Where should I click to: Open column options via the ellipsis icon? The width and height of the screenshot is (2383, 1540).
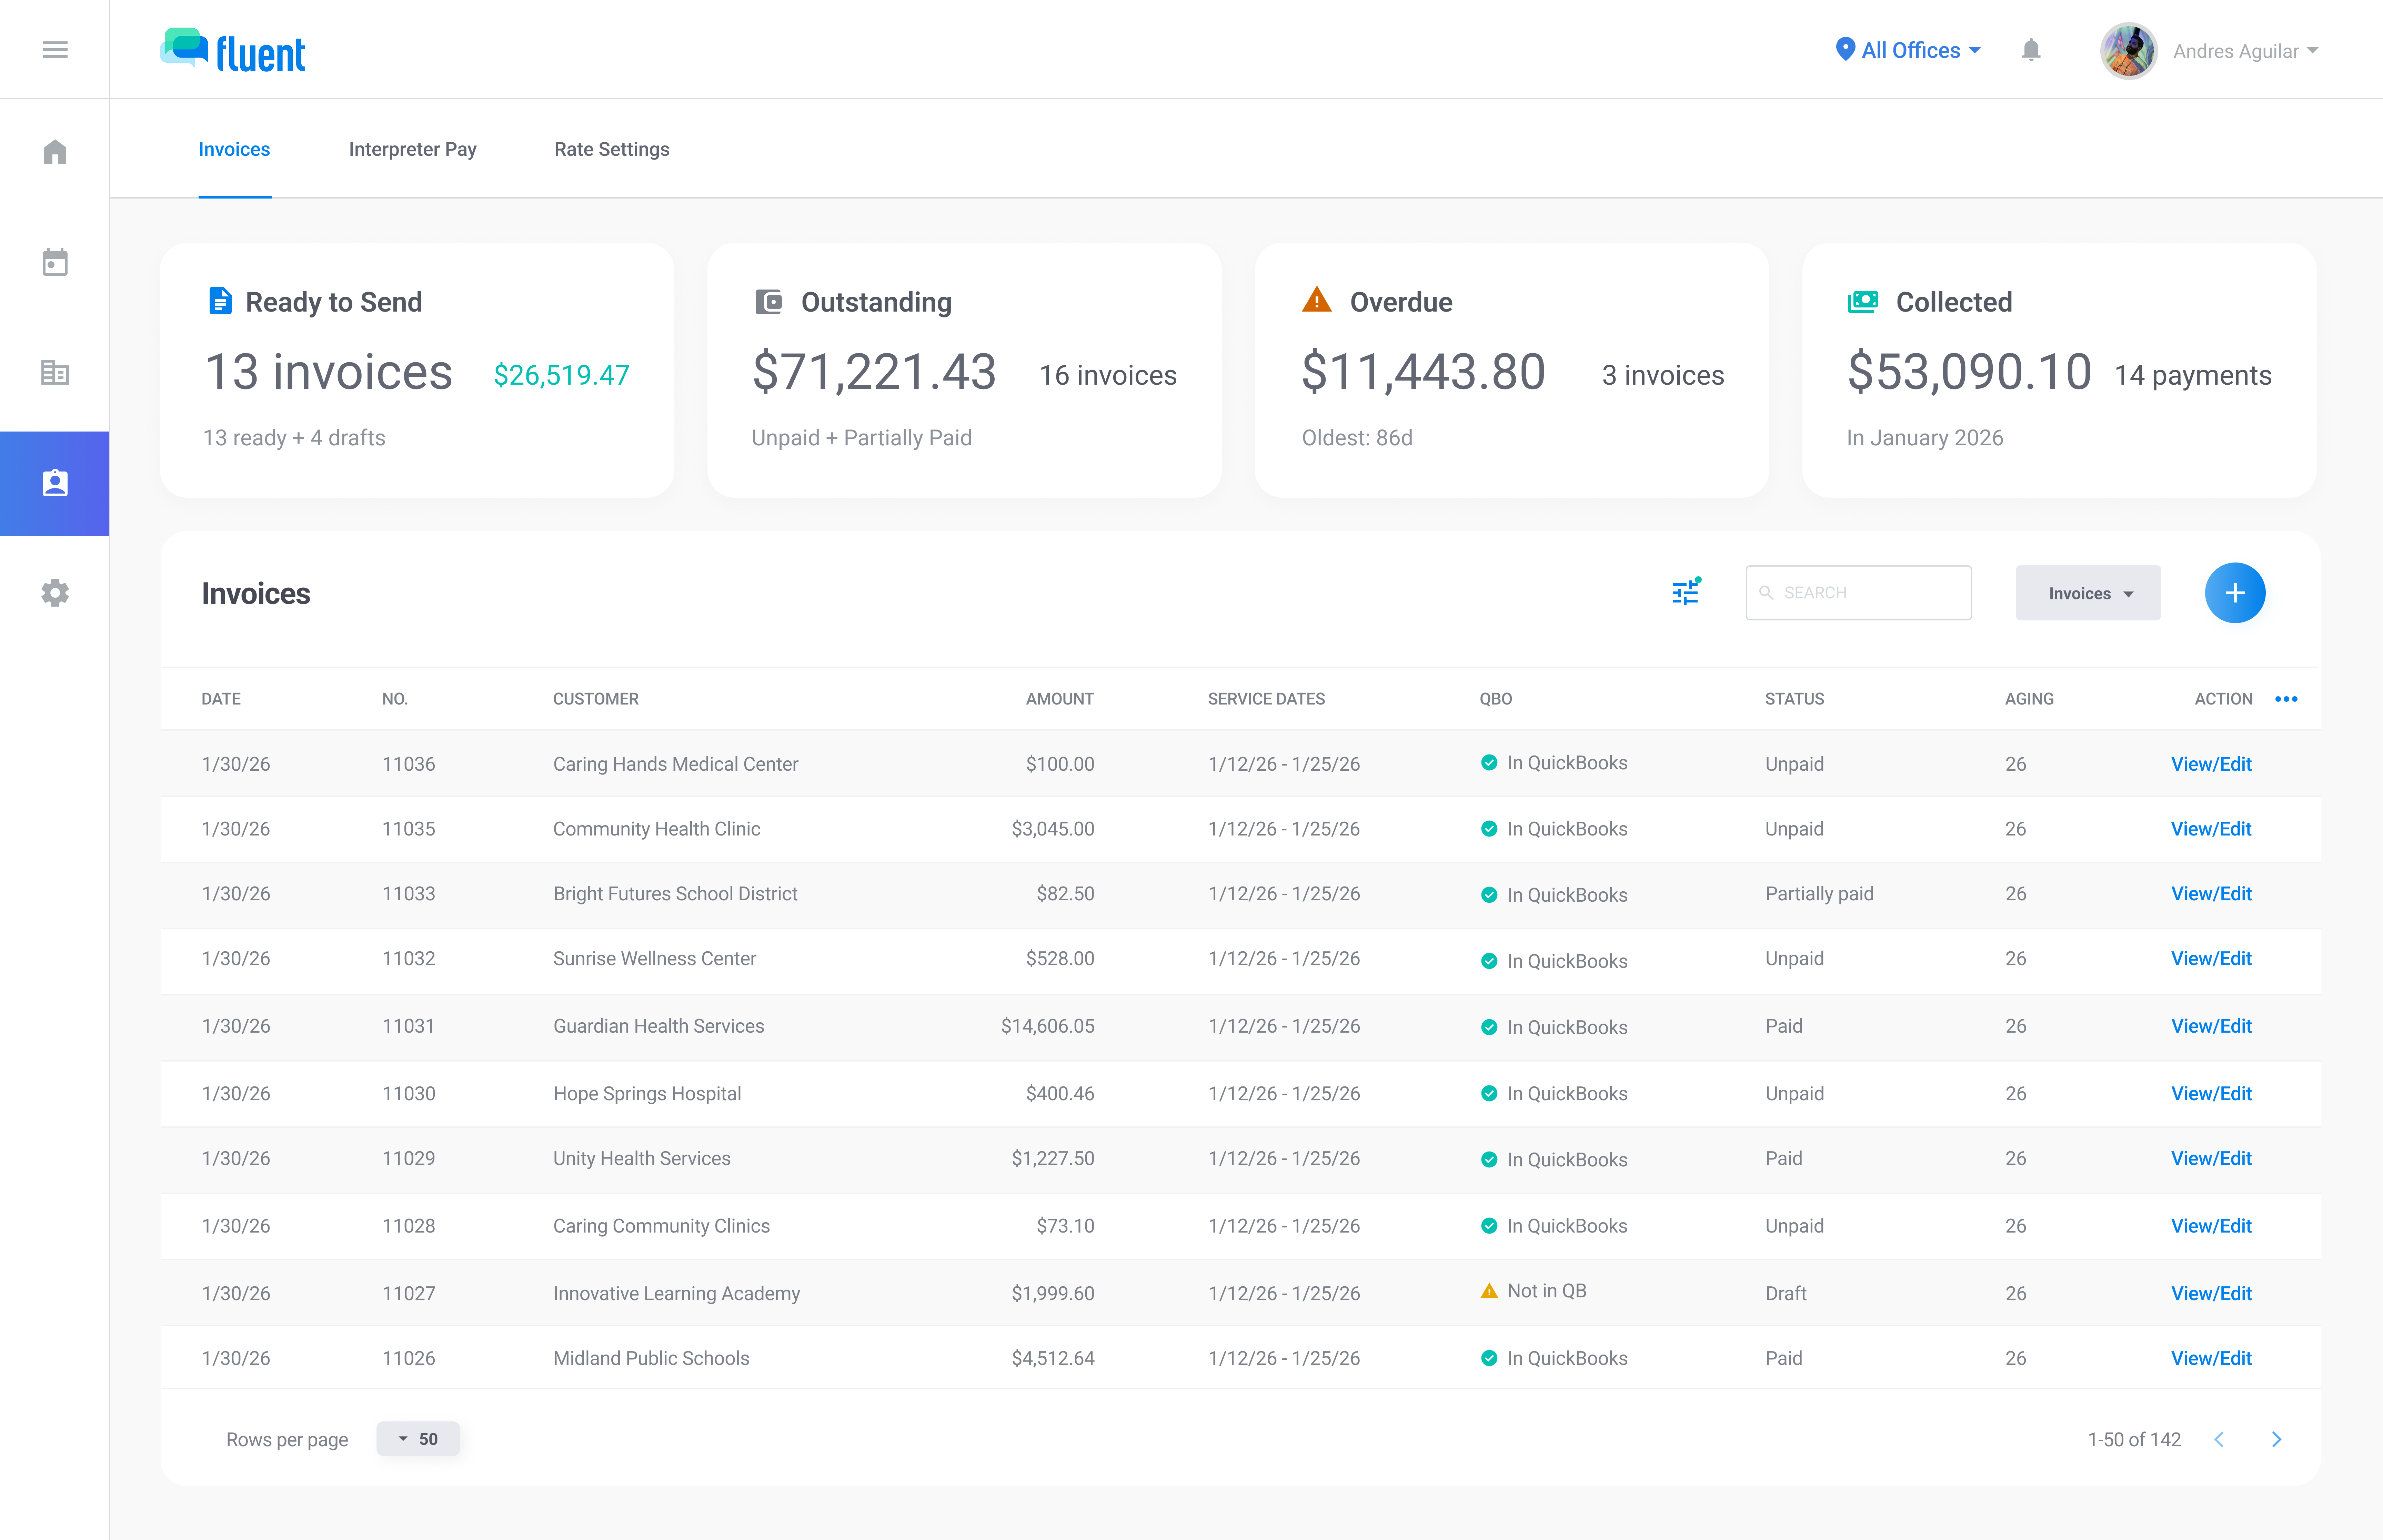click(2286, 699)
